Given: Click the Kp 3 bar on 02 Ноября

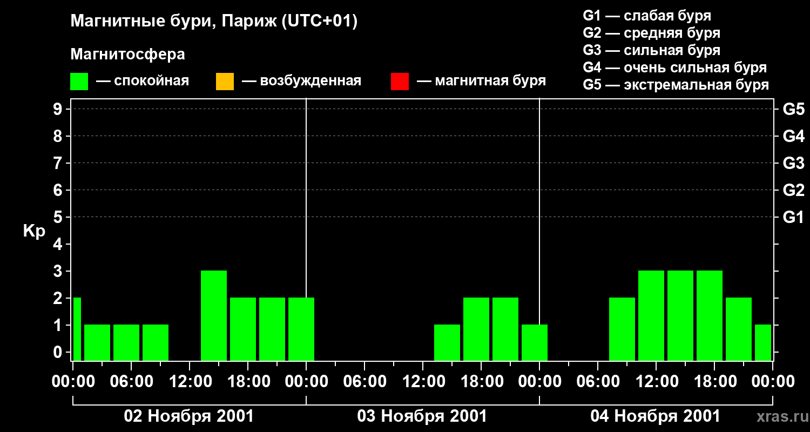Looking at the screenshot, I should pyautogui.click(x=214, y=315).
